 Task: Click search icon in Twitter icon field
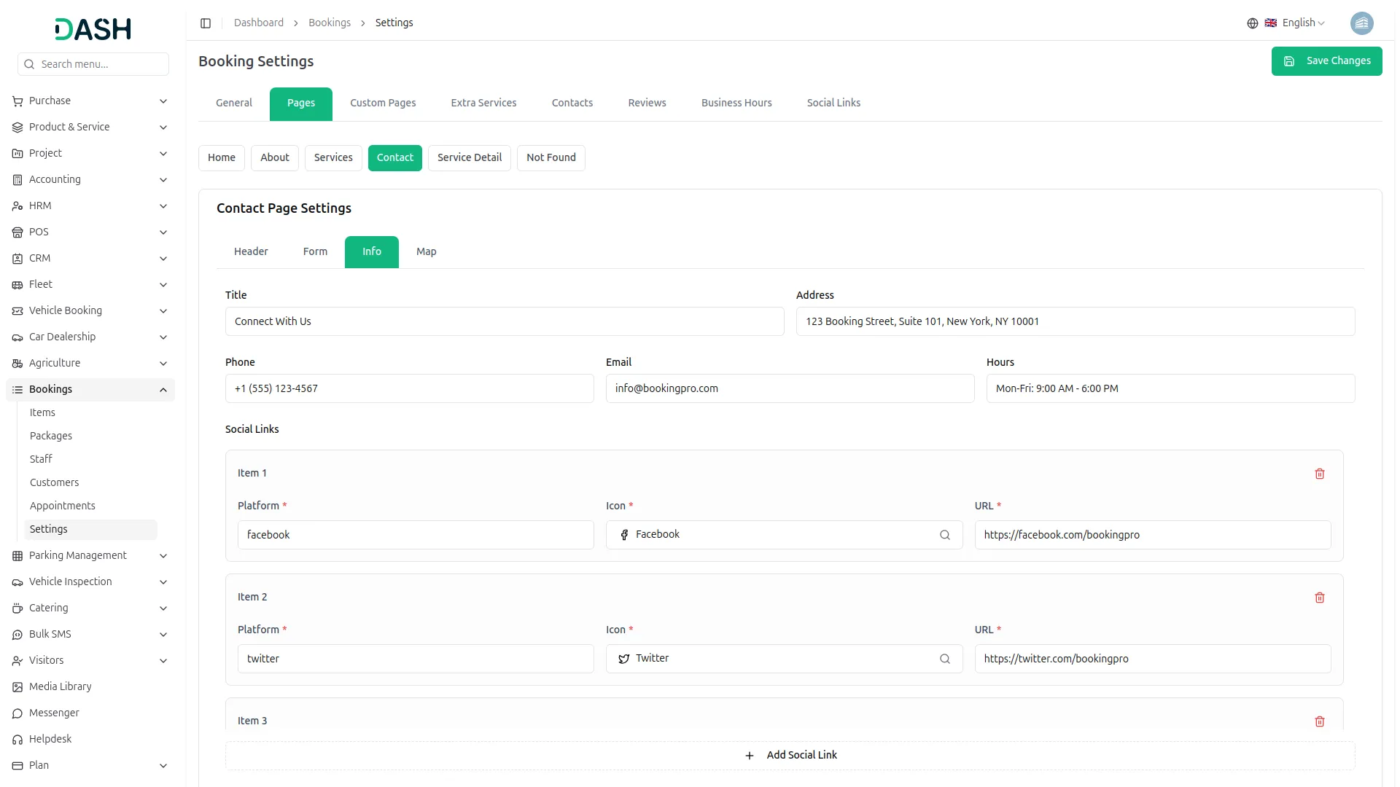[x=944, y=659]
